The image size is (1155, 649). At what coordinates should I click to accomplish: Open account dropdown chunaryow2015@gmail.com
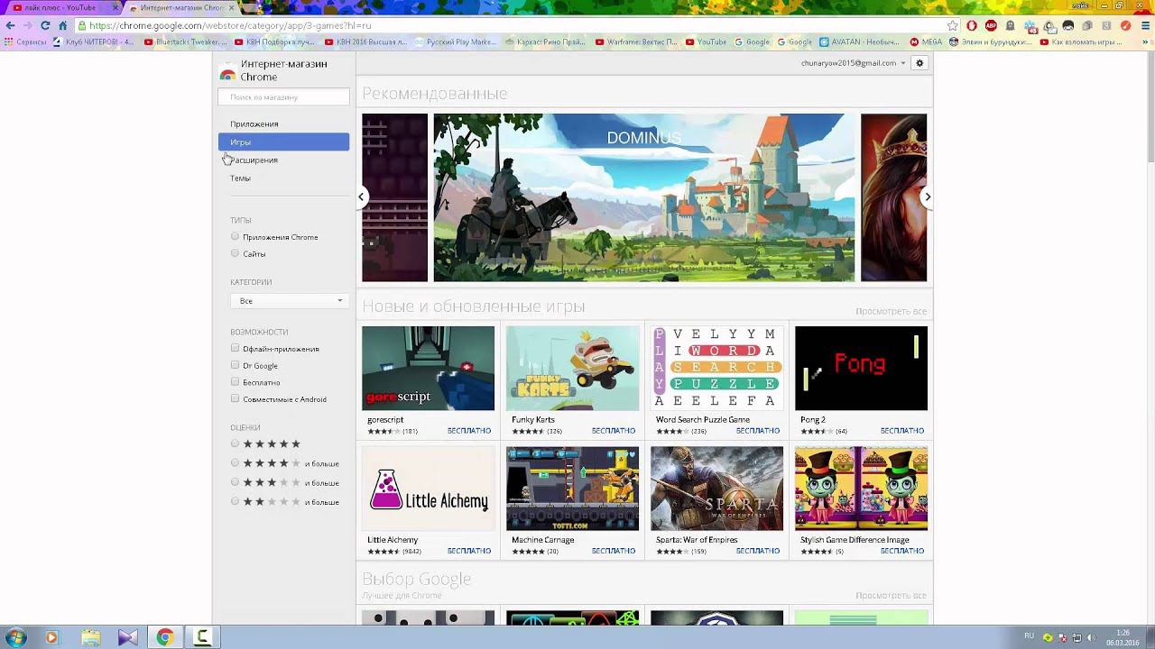[854, 63]
